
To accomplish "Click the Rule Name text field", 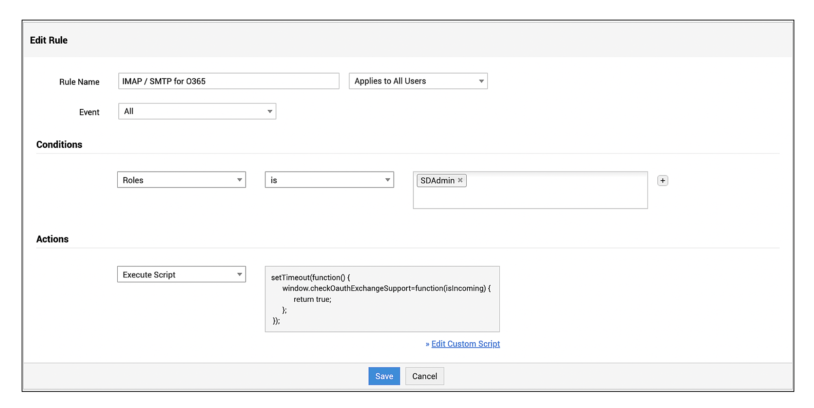I will (x=228, y=81).
